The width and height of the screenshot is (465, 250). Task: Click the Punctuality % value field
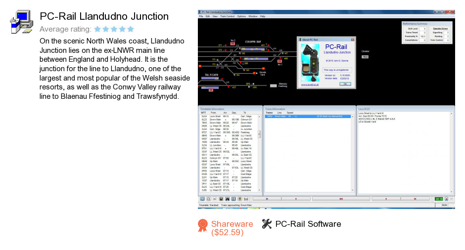(x=422, y=37)
